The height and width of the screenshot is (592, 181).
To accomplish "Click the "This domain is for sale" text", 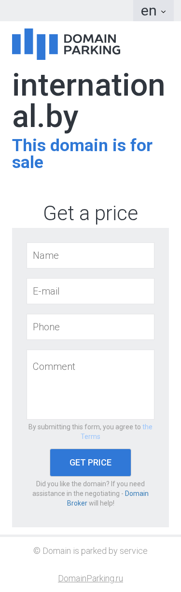I will [x=82, y=154].
